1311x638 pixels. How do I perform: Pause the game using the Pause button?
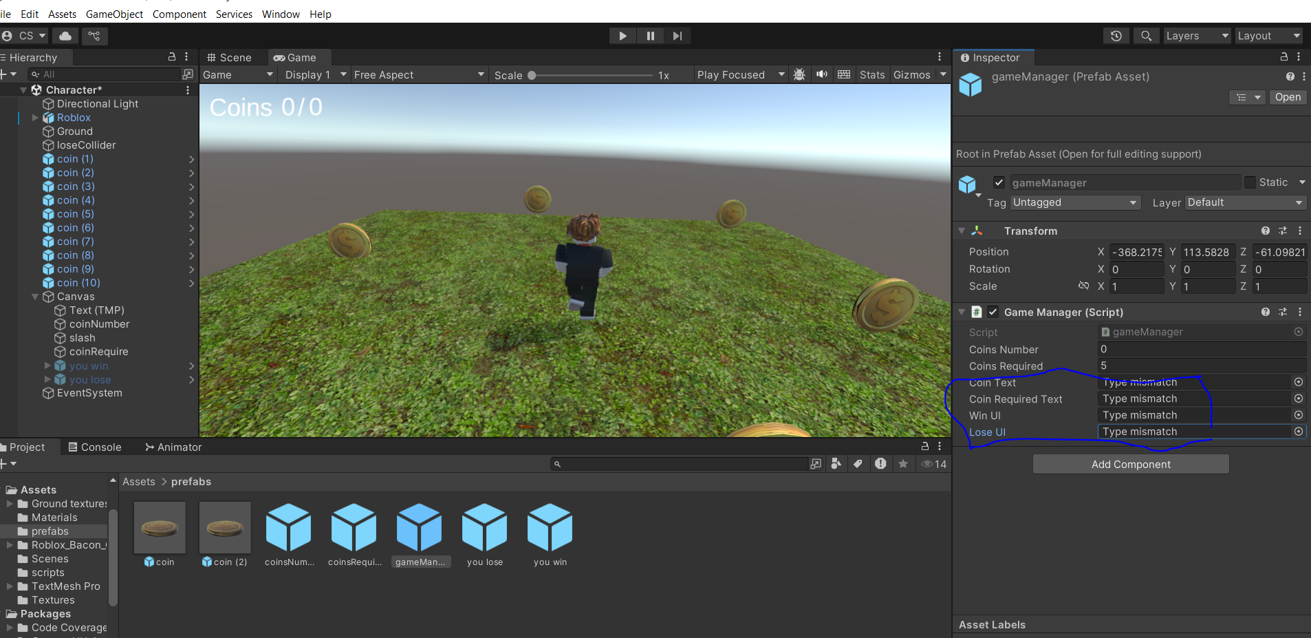[x=650, y=36]
